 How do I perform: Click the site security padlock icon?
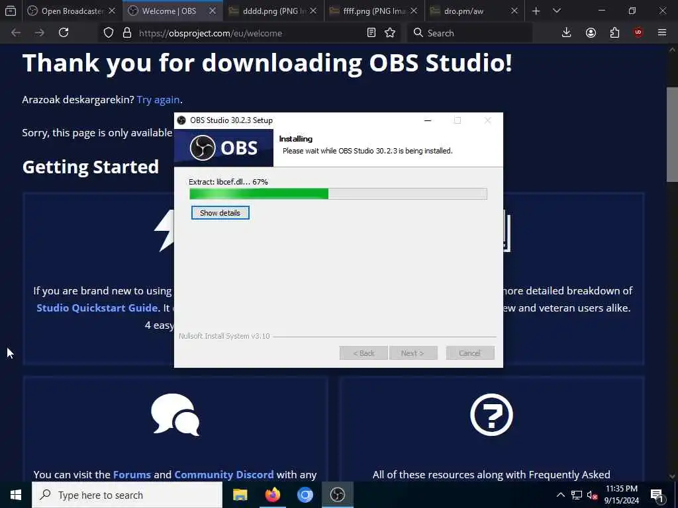[126, 33]
